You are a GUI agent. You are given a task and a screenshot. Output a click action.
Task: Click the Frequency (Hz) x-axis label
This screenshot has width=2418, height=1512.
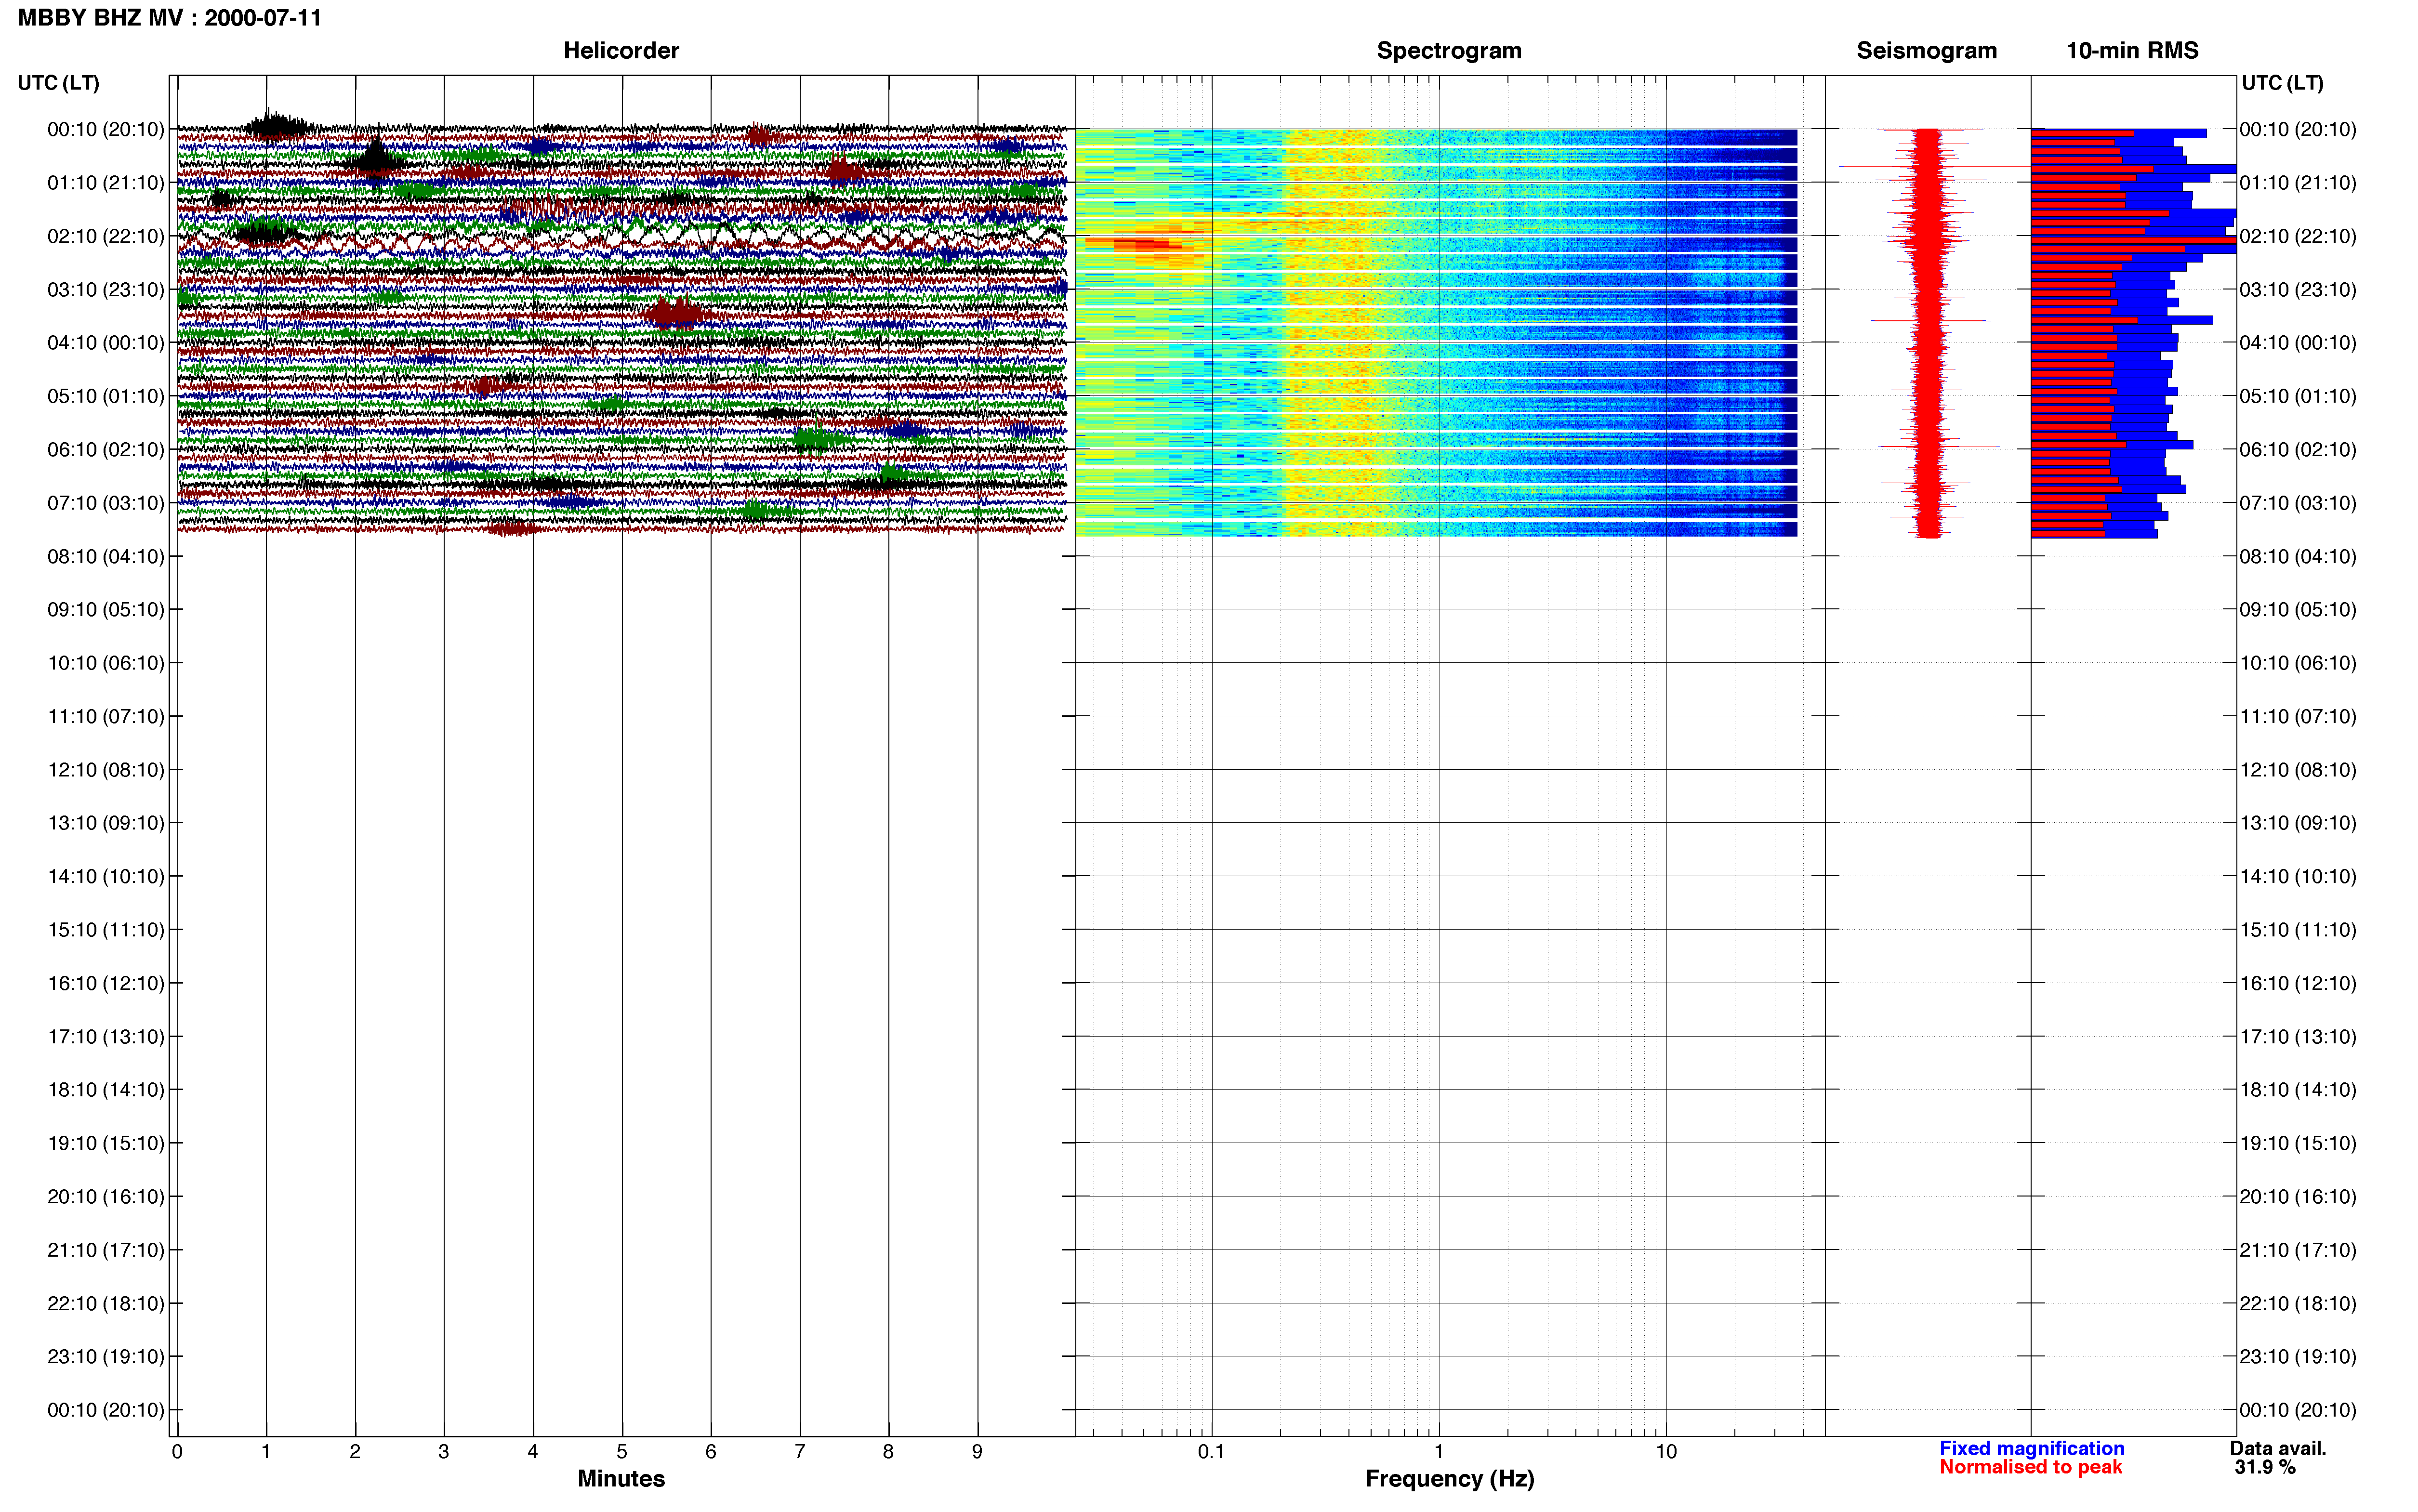tap(1449, 1479)
